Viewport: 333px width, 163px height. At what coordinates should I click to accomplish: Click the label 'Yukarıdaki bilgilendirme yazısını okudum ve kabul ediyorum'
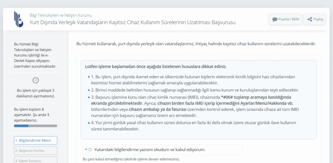click(150, 150)
